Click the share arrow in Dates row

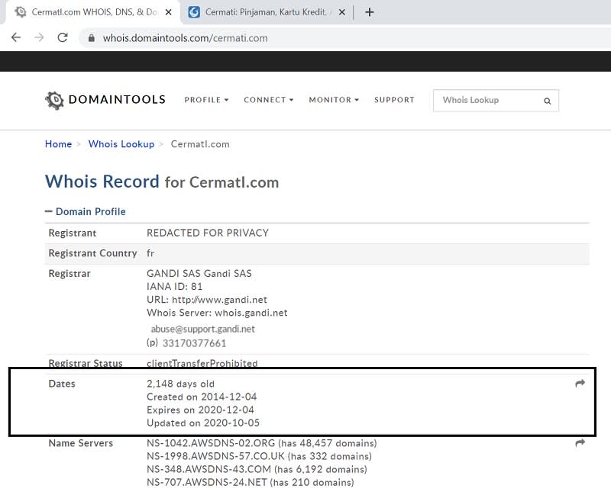click(580, 384)
